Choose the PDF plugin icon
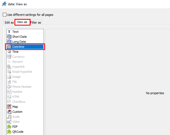The width and height of the screenshot is (170, 135). 9,127
